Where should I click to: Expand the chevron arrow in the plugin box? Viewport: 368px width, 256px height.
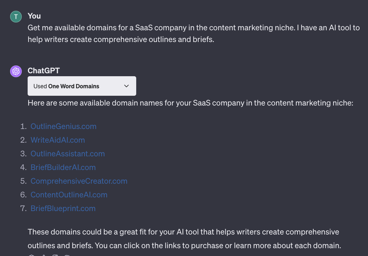pos(127,86)
